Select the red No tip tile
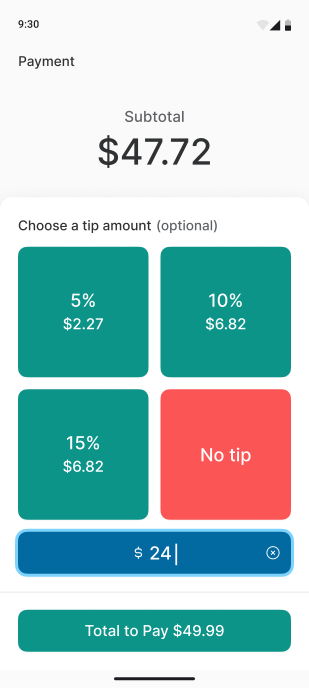 225,454
